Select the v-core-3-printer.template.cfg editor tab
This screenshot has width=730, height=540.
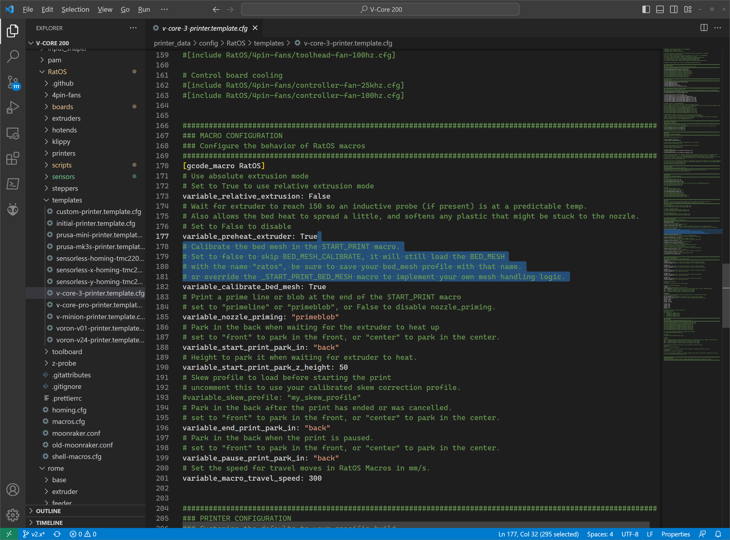pyautogui.click(x=205, y=28)
